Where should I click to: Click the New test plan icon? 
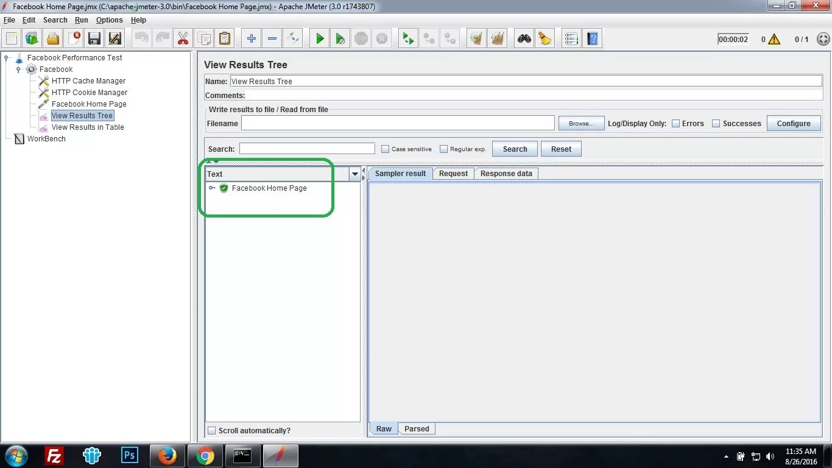[12, 38]
